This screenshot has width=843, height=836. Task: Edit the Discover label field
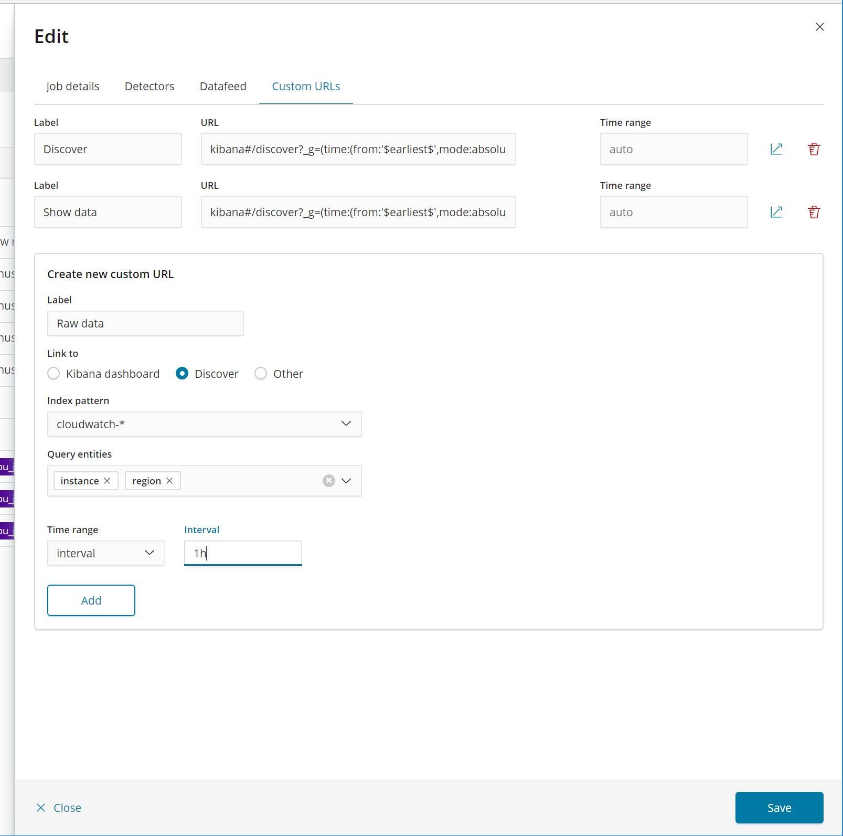click(x=108, y=149)
